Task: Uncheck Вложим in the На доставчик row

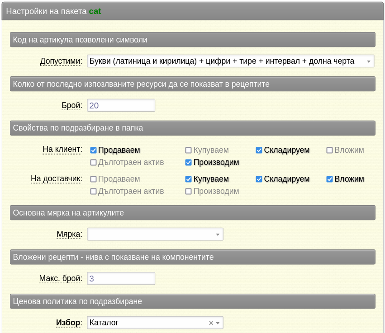Action: click(x=329, y=179)
